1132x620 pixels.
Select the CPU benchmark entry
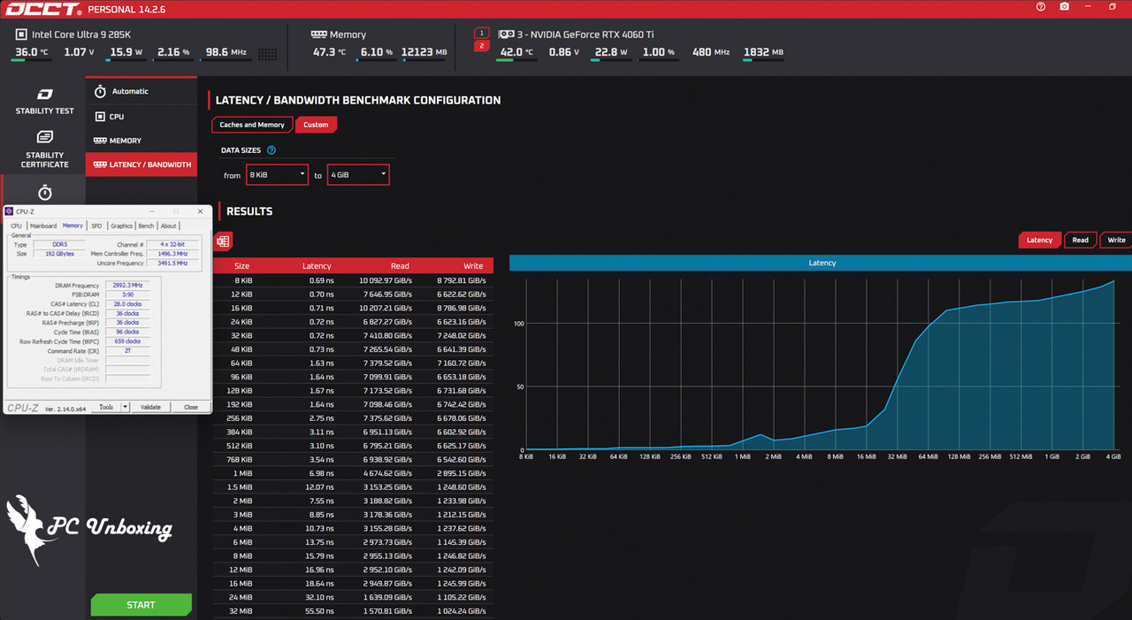[x=141, y=117]
